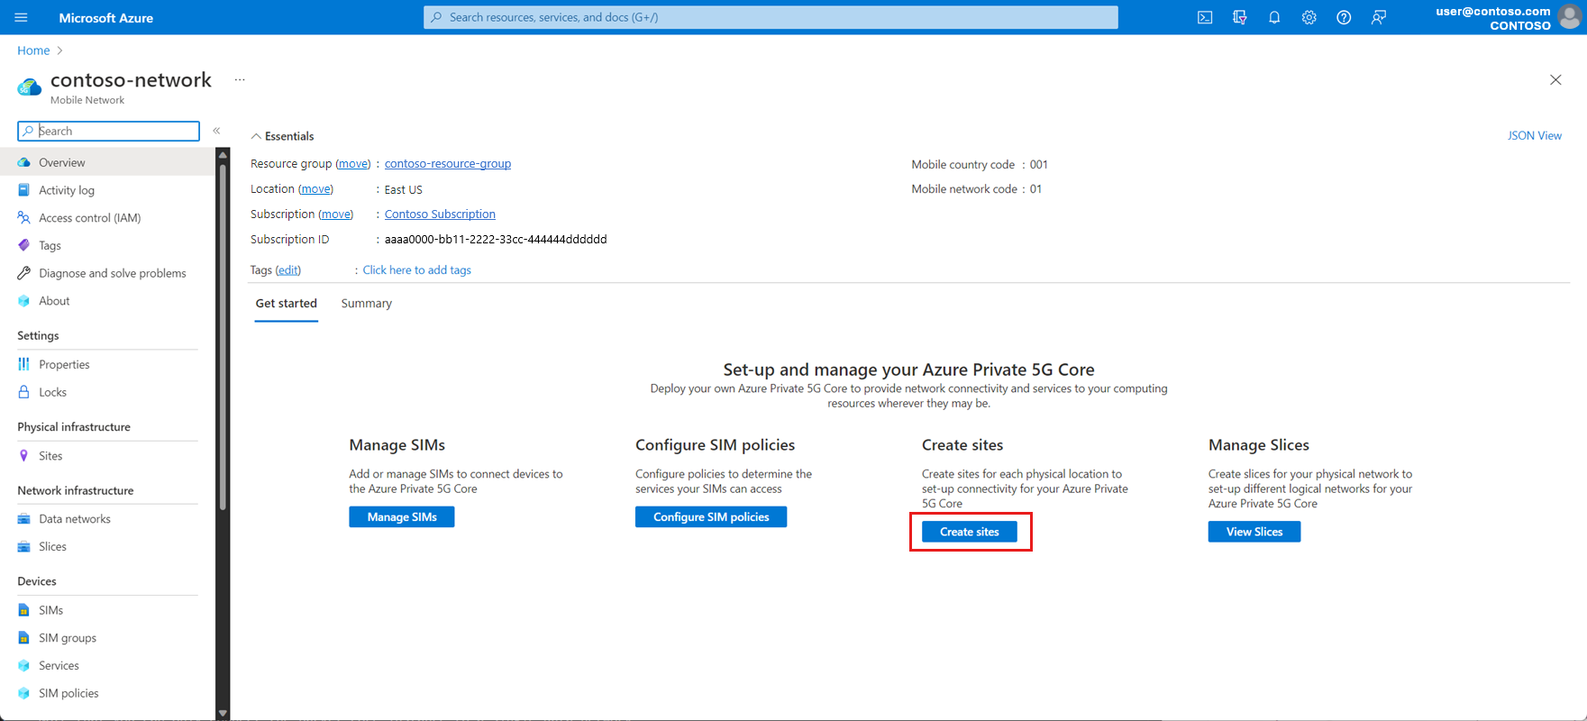Click 'Click here to add tags' link
The image size is (1587, 721).
coord(417,270)
